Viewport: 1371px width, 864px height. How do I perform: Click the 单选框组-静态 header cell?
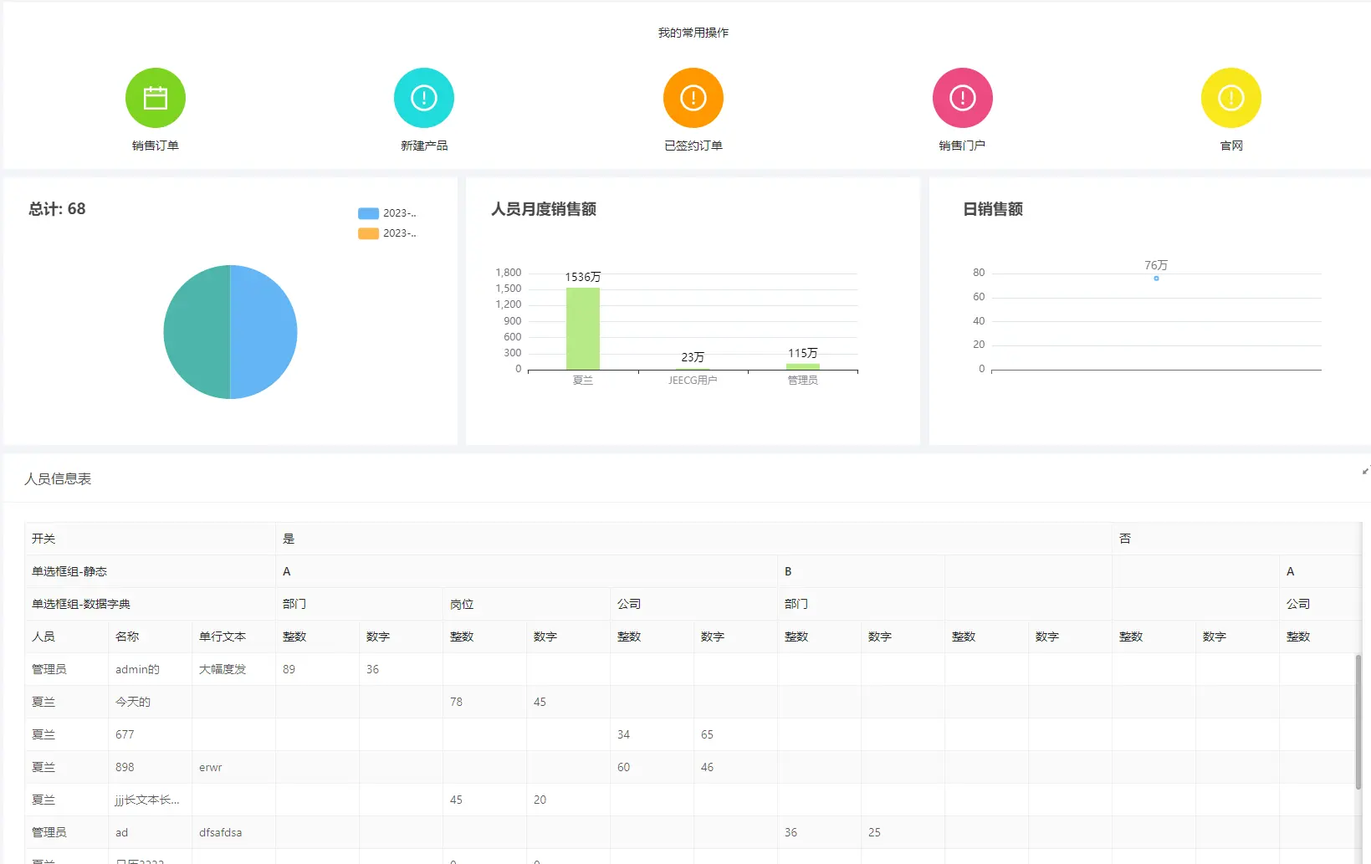click(151, 571)
